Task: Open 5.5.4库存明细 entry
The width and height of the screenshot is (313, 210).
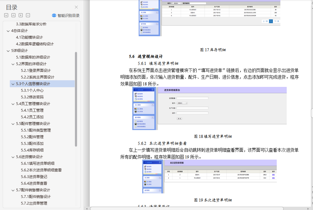Action: (32, 150)
